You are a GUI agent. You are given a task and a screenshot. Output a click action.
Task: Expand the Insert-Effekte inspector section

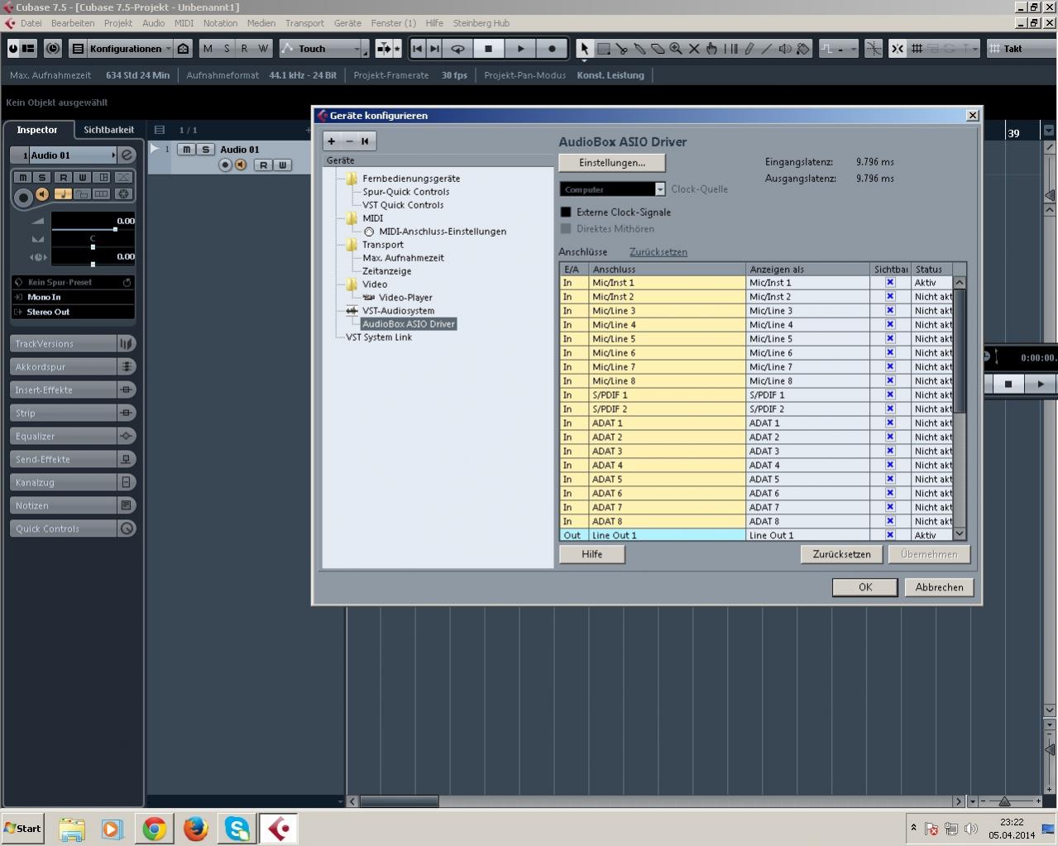pyautogui.click(x=63, y=390)
